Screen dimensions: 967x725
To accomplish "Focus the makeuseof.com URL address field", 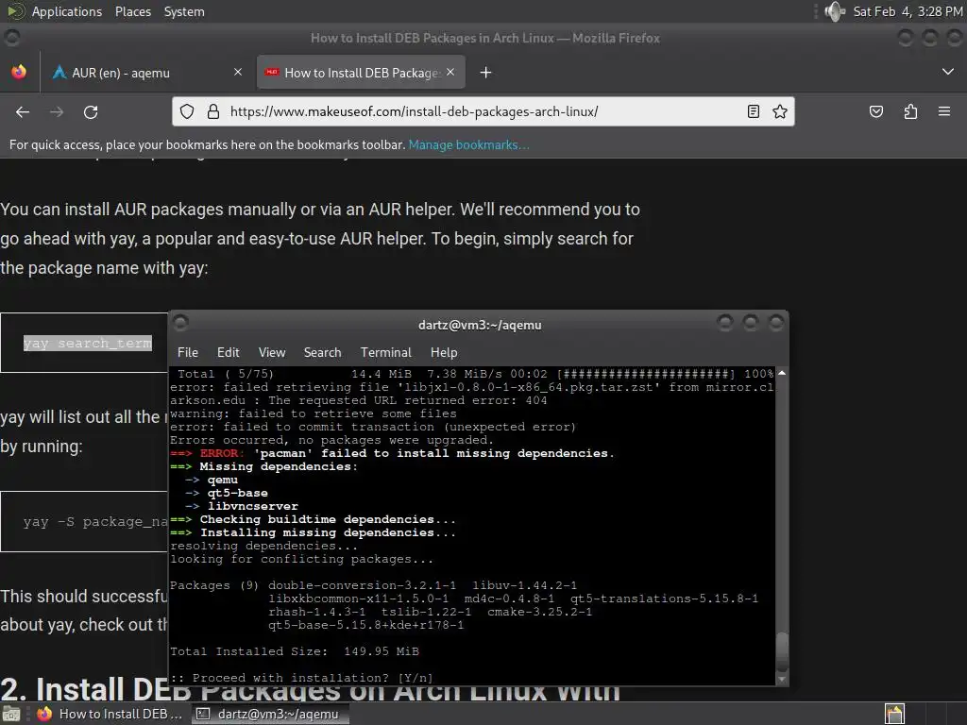I will point(483,111).
